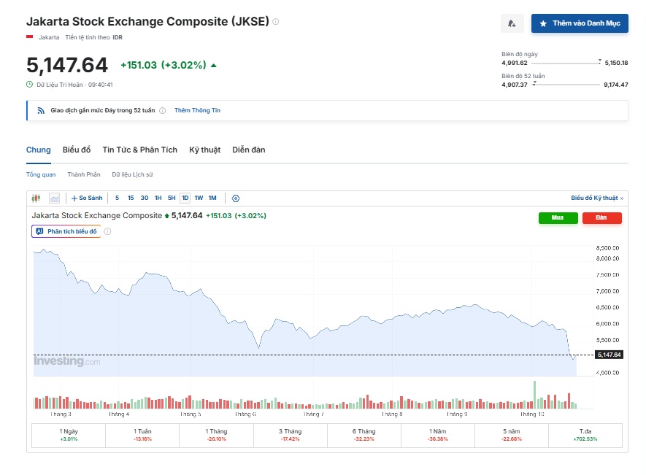This screenshot has width=646, height=475.
Task: Select the 6 Tháng period
Action: pos(364,435)
